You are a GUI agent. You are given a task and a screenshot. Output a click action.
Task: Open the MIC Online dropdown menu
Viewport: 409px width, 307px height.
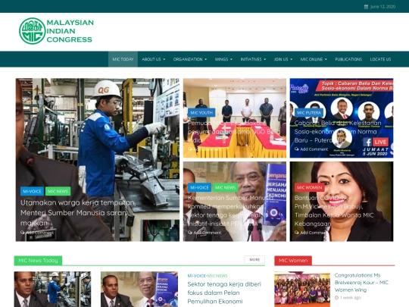(314, 59)
